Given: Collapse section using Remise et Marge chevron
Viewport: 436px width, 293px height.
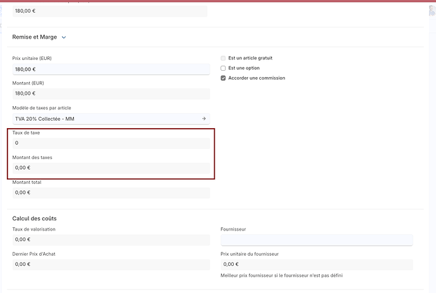Looking at the screenshot, I should pos(64,37).
